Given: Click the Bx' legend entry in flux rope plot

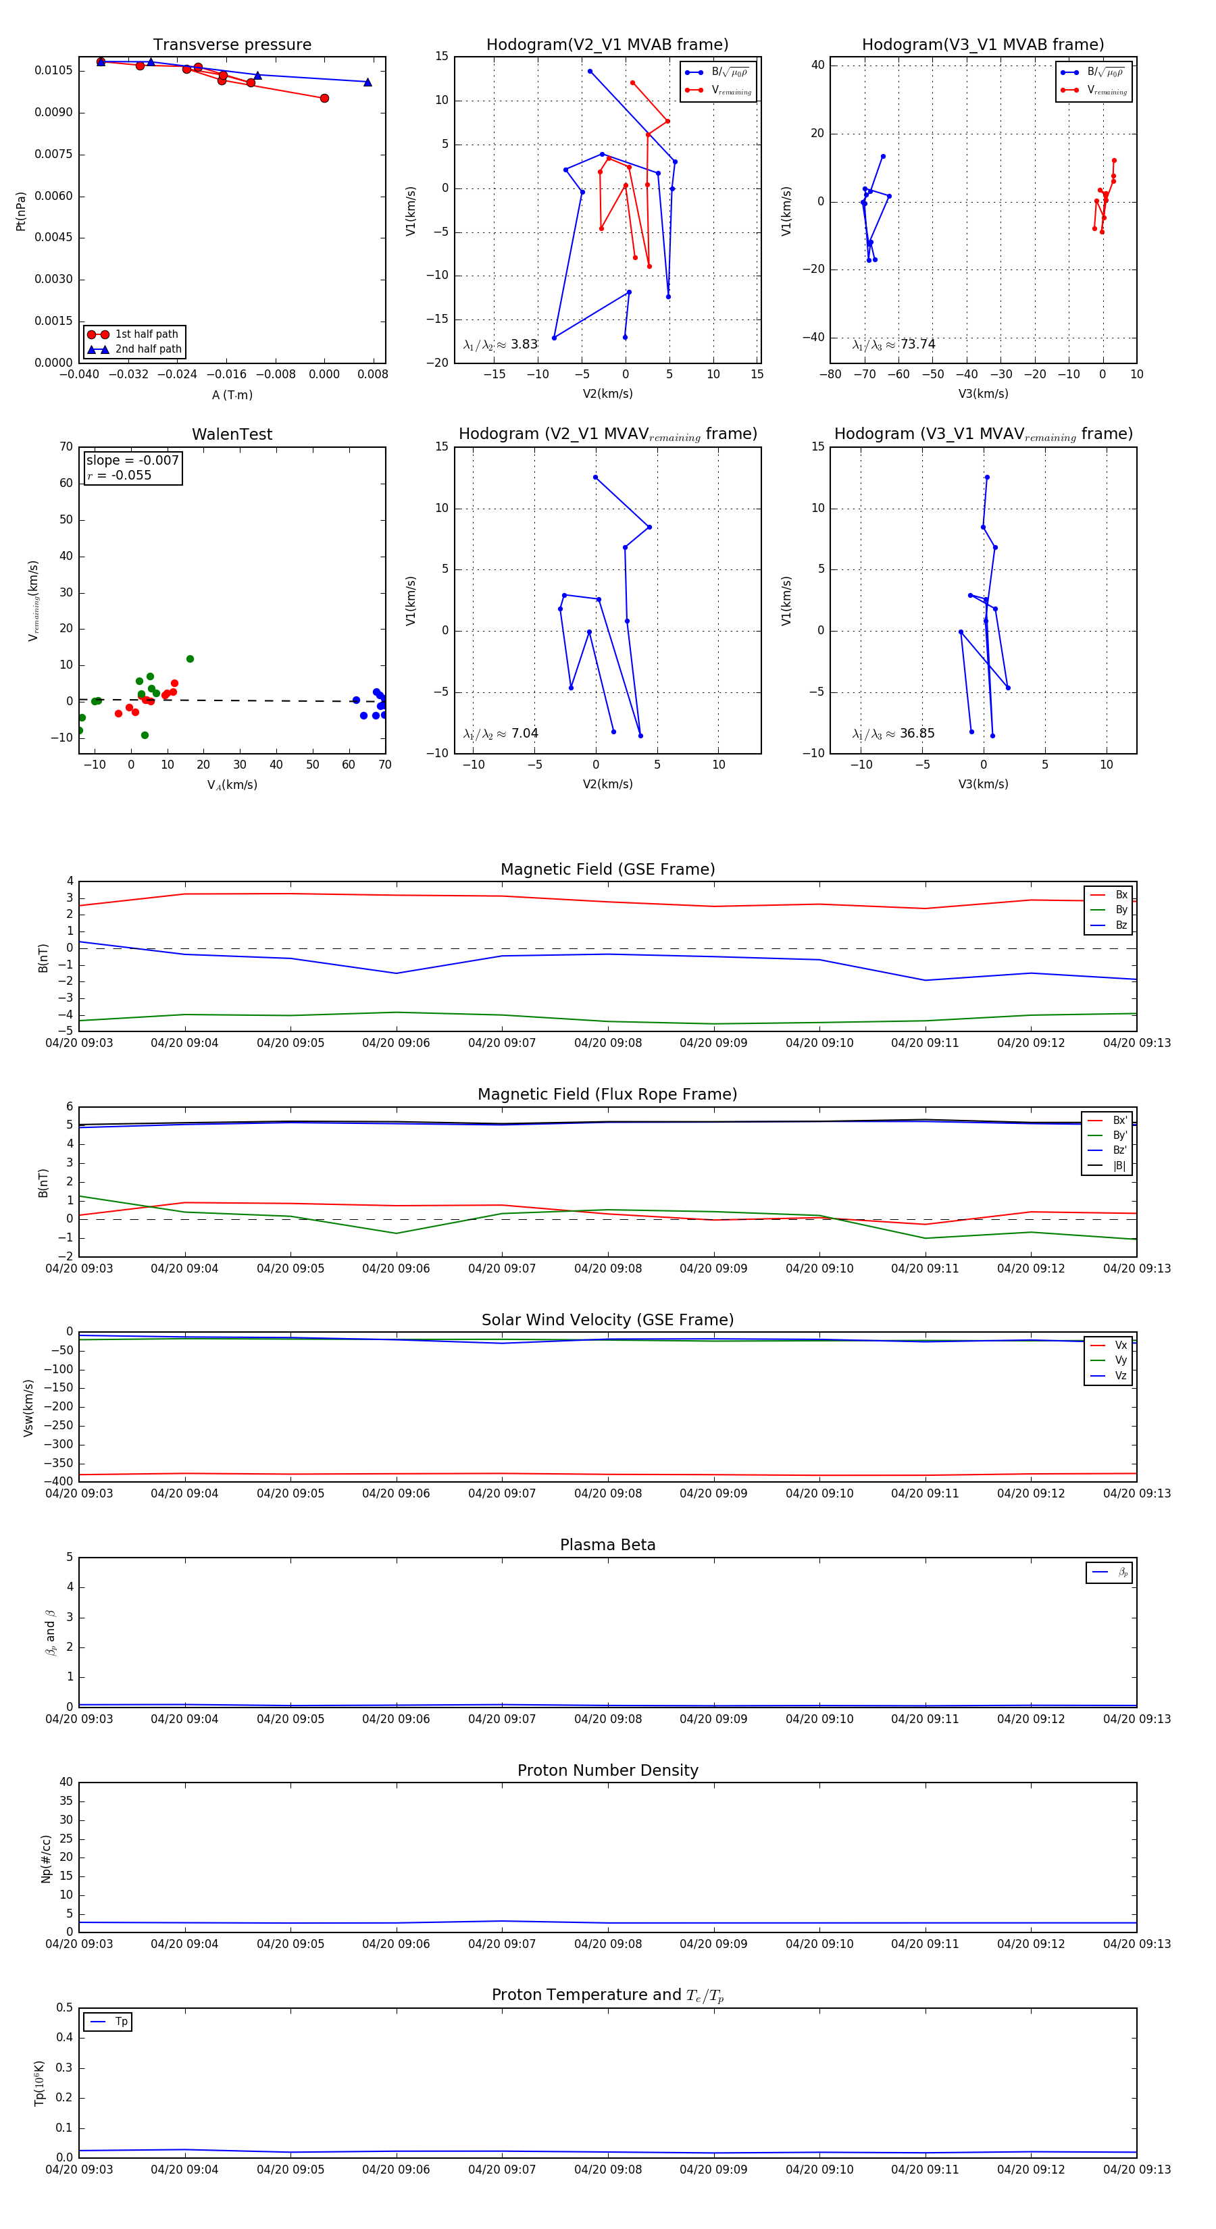Looking at the screenshot, I should click(x=1107, y=1120).
